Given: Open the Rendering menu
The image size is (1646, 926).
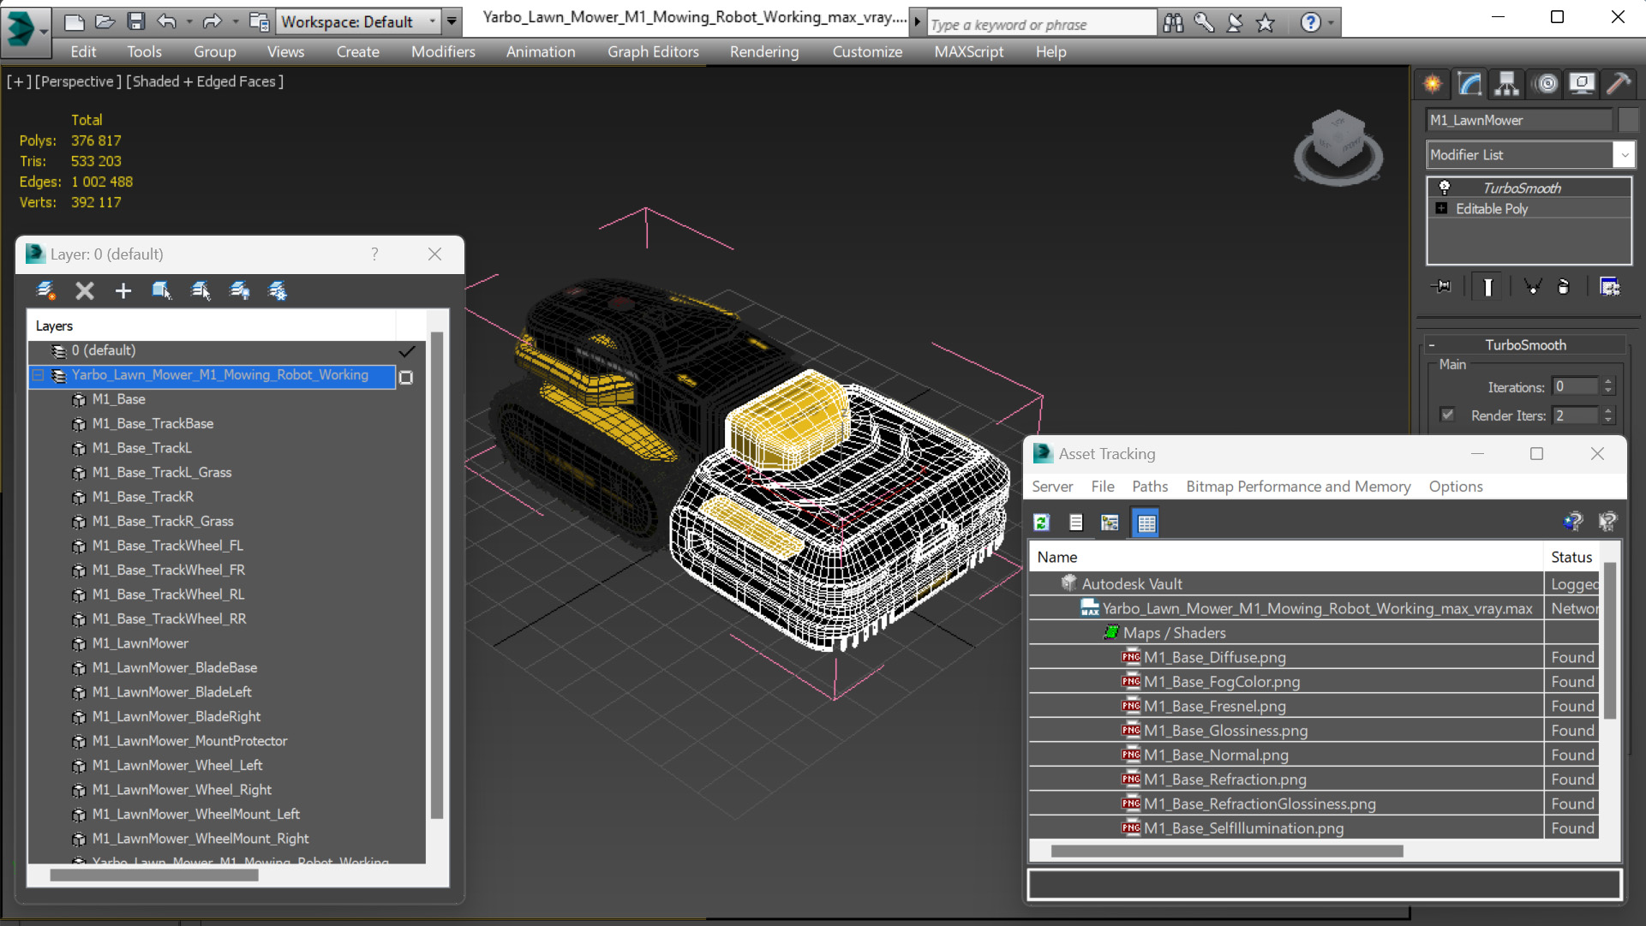Looking at the screenshot, I should 763,51.
